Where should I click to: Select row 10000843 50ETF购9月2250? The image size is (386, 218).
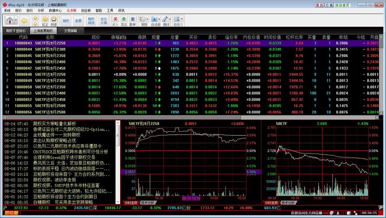[191, 43]
